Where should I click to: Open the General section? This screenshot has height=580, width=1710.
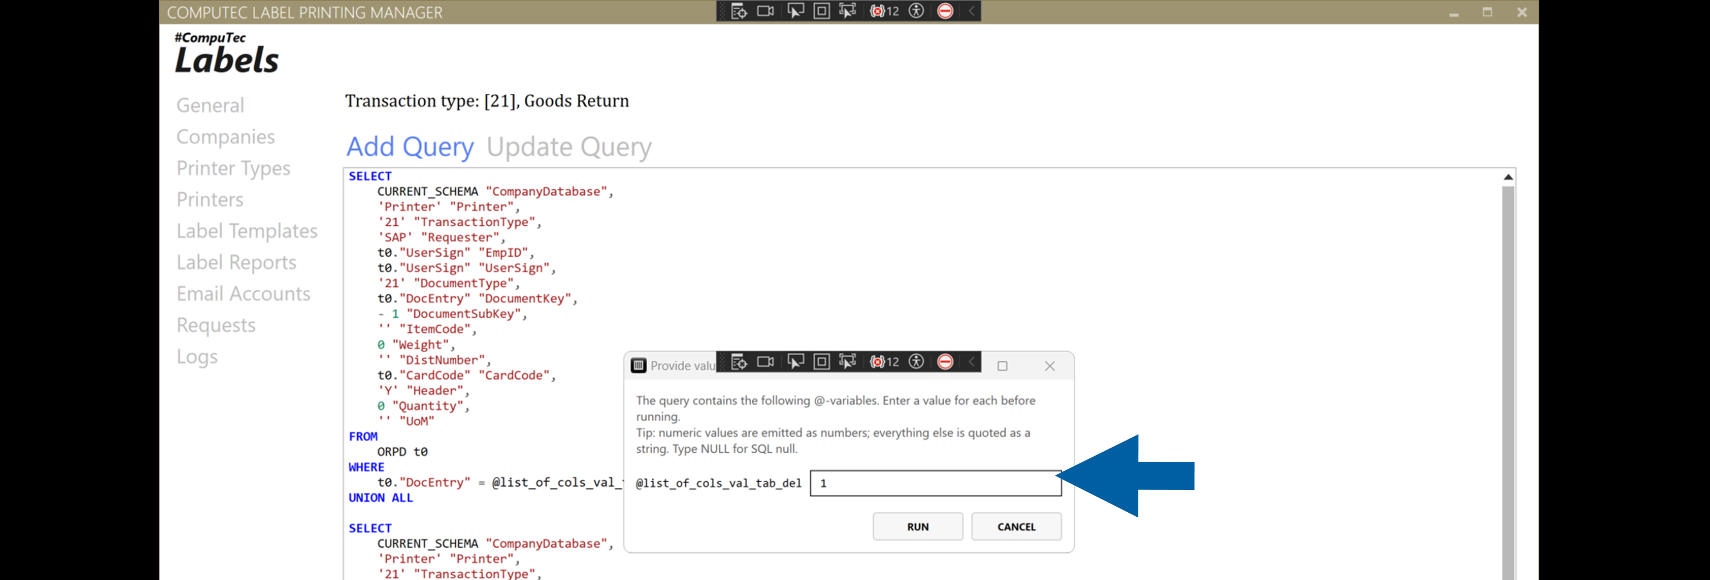click(210, 106)
